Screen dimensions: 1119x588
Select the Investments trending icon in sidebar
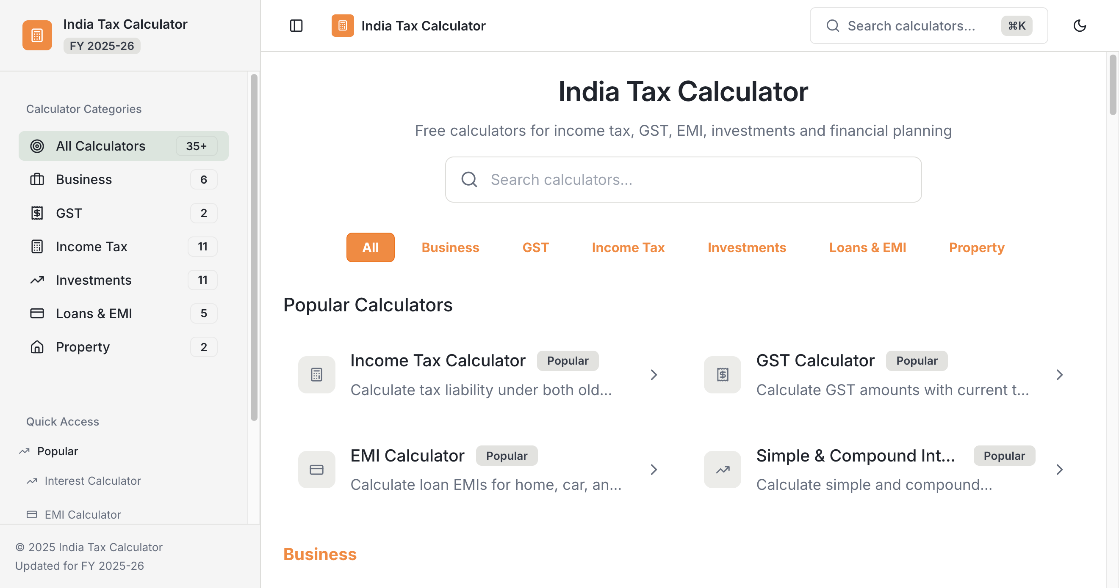pyautogui.click(x=37, y=280)
